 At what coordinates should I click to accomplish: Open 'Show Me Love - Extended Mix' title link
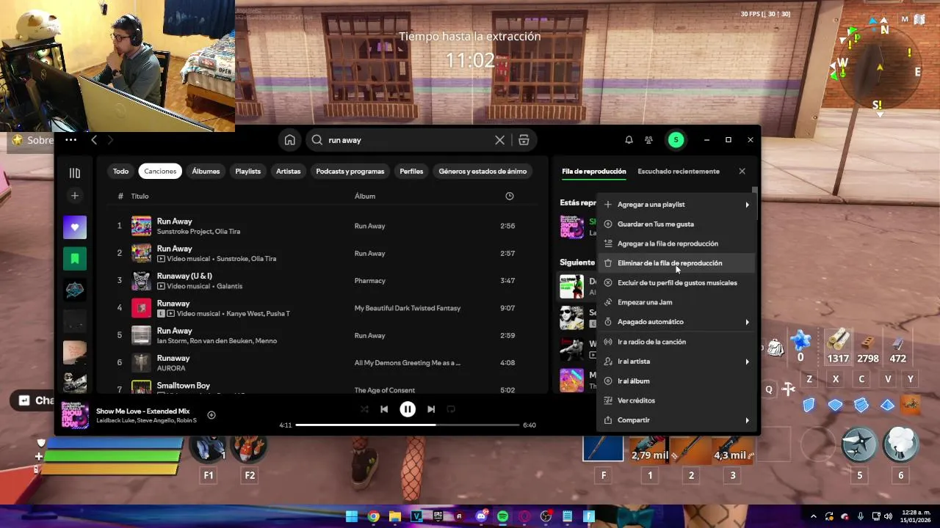click(x=142, y=411)
